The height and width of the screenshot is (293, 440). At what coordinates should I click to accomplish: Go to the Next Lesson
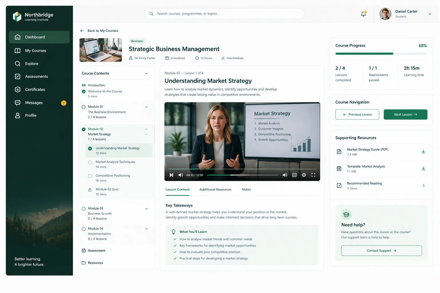(x=405, y=114)
